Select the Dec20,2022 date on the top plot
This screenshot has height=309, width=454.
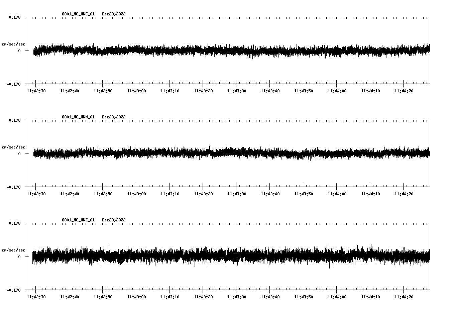click(x=114, y=14)
